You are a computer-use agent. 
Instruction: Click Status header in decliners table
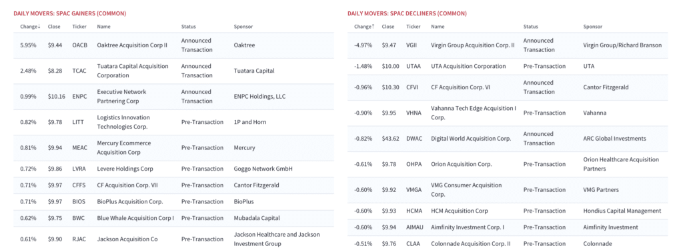[530, 27]
